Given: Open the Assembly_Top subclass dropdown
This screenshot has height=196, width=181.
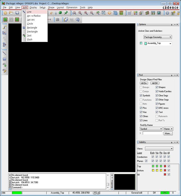Looking at the screenshot, I should [x=158, y=43].
